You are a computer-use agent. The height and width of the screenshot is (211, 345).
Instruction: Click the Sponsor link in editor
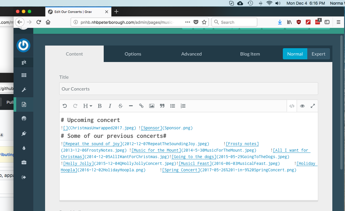(x=151, y=128)
